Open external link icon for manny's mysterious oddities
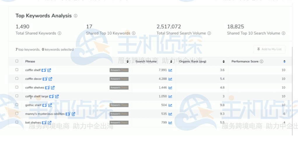The height and width of the screenshot is (141, 298). tap(73, 114)
